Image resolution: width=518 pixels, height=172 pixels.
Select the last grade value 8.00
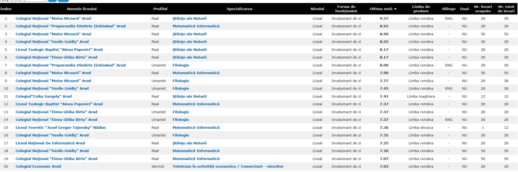(x=384, y=65)
